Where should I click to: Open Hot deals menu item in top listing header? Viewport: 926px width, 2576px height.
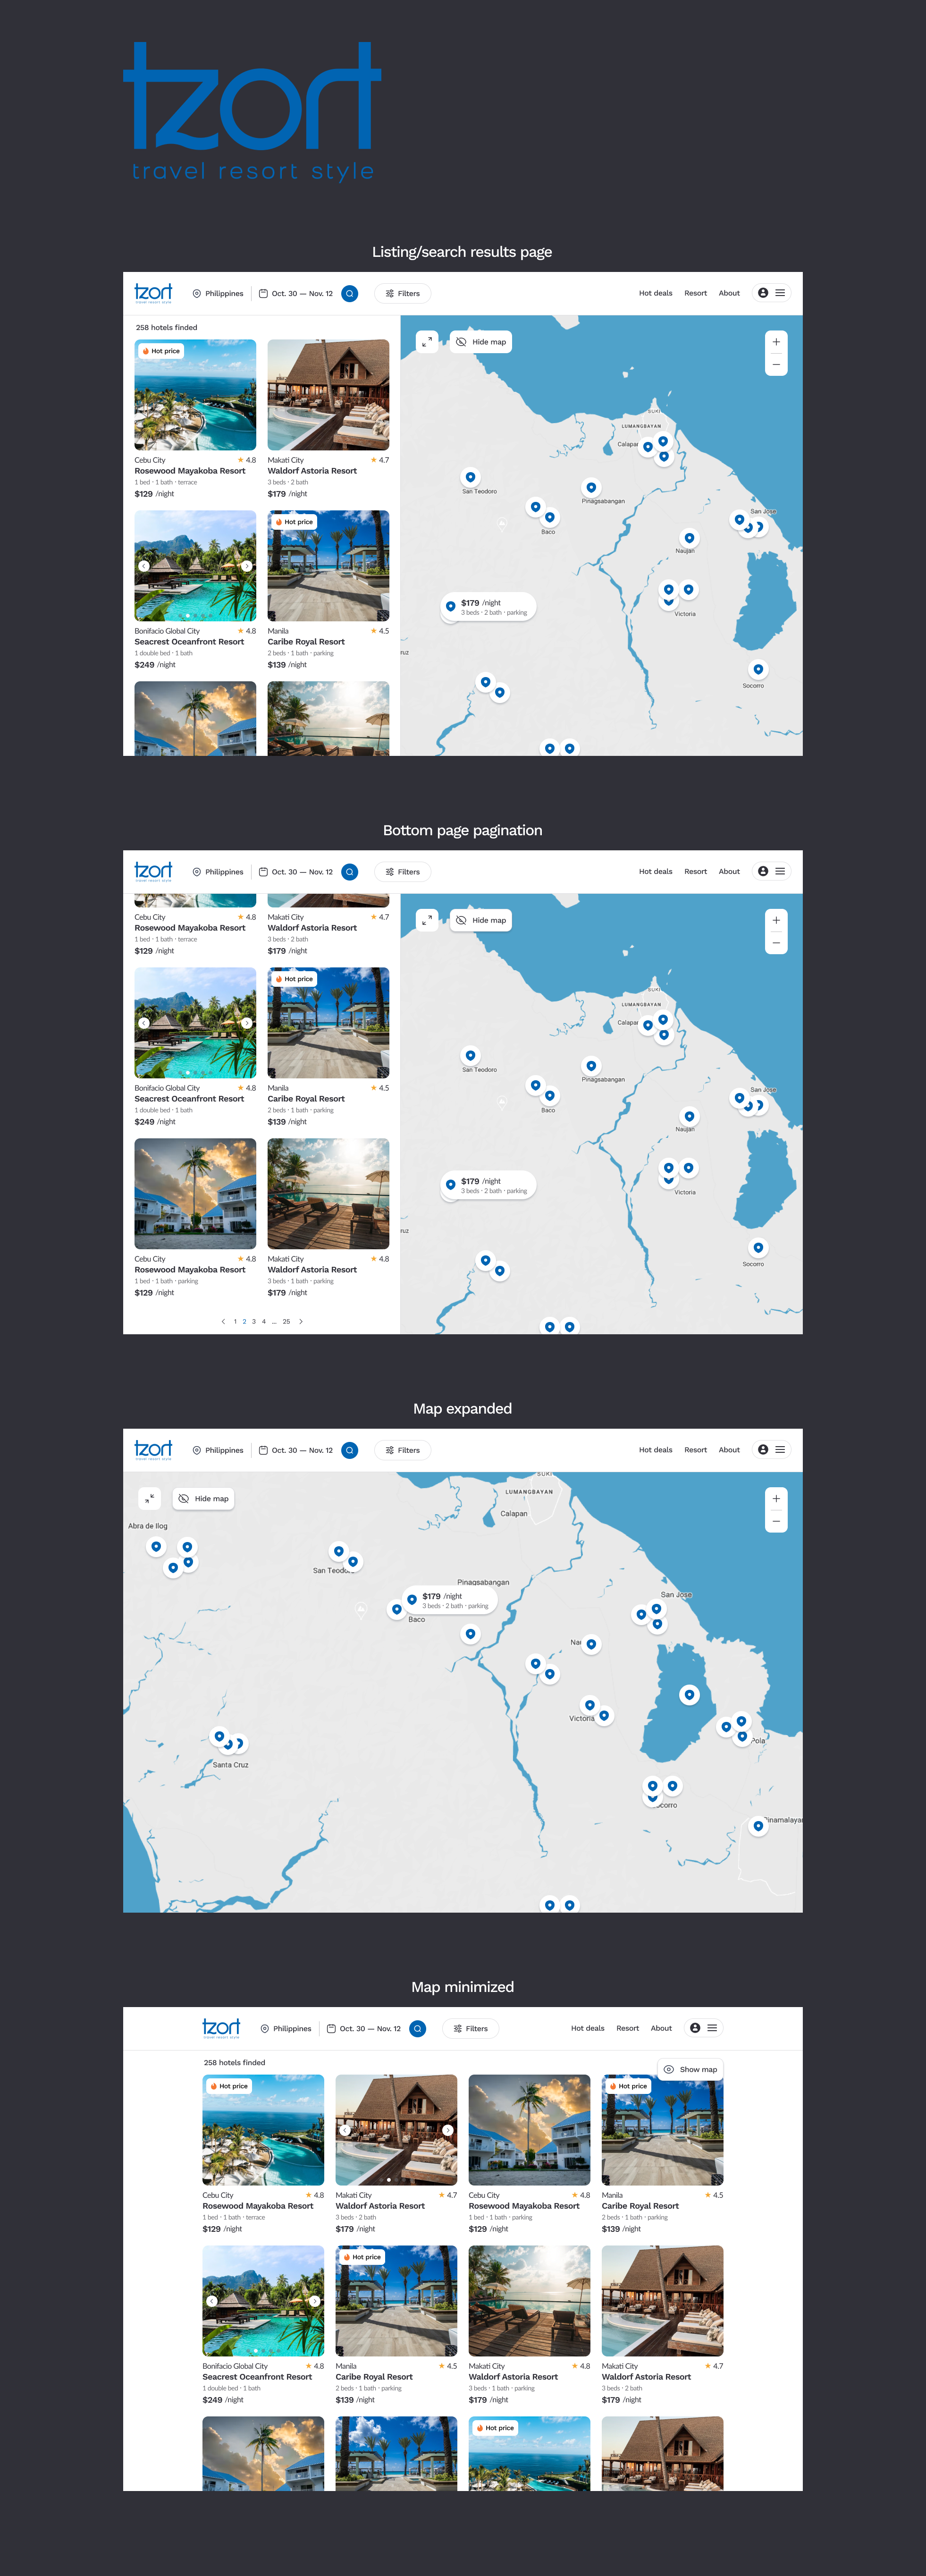(655, 293)
